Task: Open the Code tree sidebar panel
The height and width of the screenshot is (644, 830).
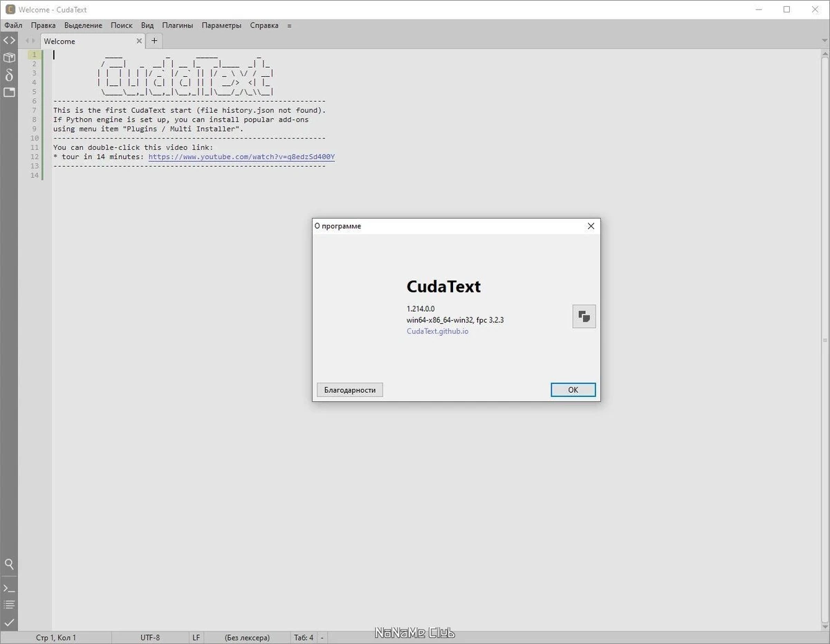Action: 9,41
